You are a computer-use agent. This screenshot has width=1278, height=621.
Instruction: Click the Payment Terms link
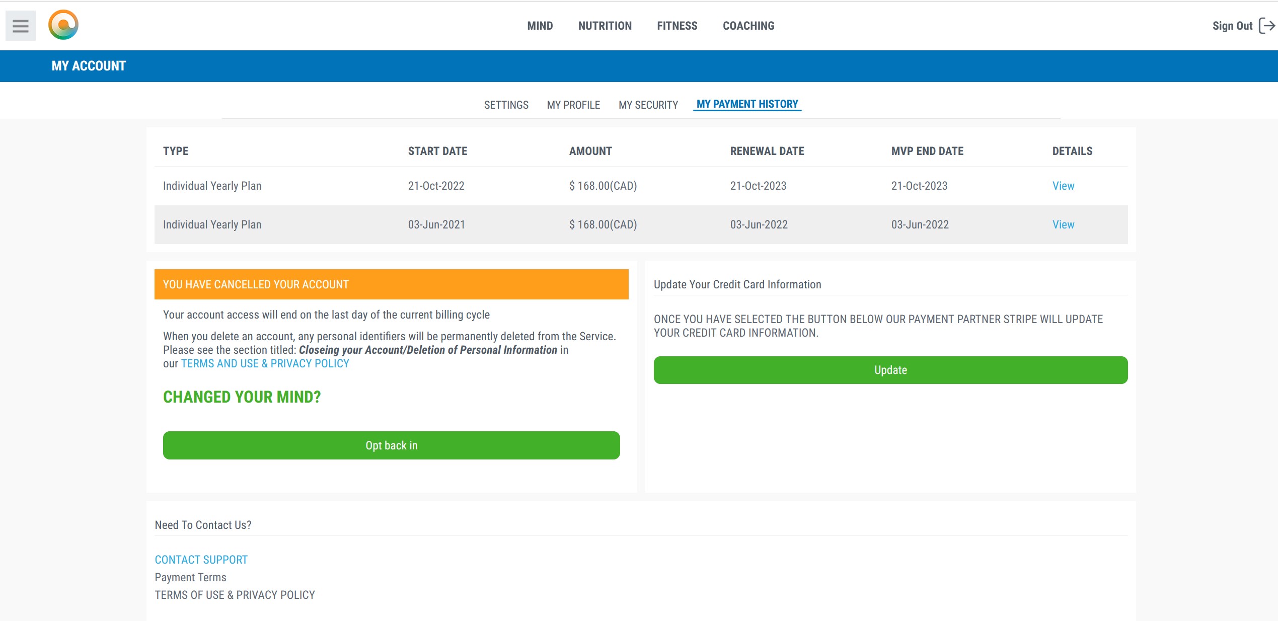click(190, 577)
